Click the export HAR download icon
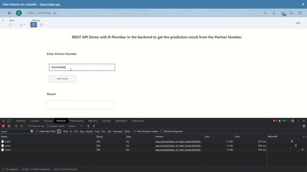This screenshot has height=172, width=307. pos(94,126)
